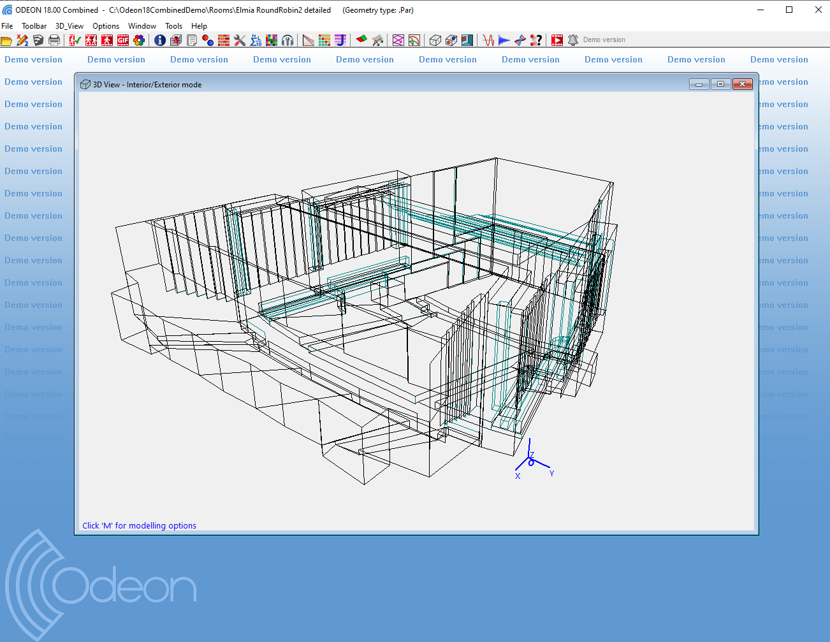Open the materials list brick icon
The image size is (830, 642).
[223, 40]
